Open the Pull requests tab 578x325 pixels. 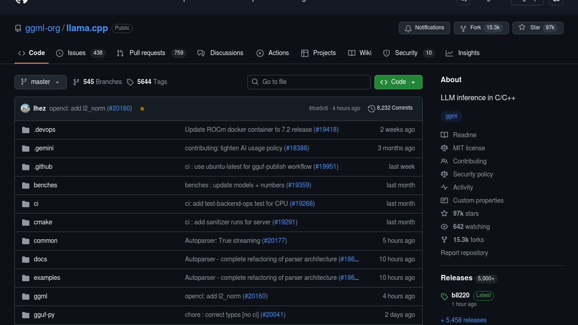147,53
